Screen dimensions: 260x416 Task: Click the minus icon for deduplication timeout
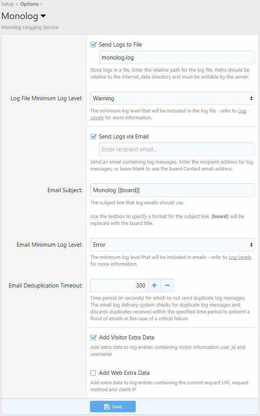(x=167, y=286)
